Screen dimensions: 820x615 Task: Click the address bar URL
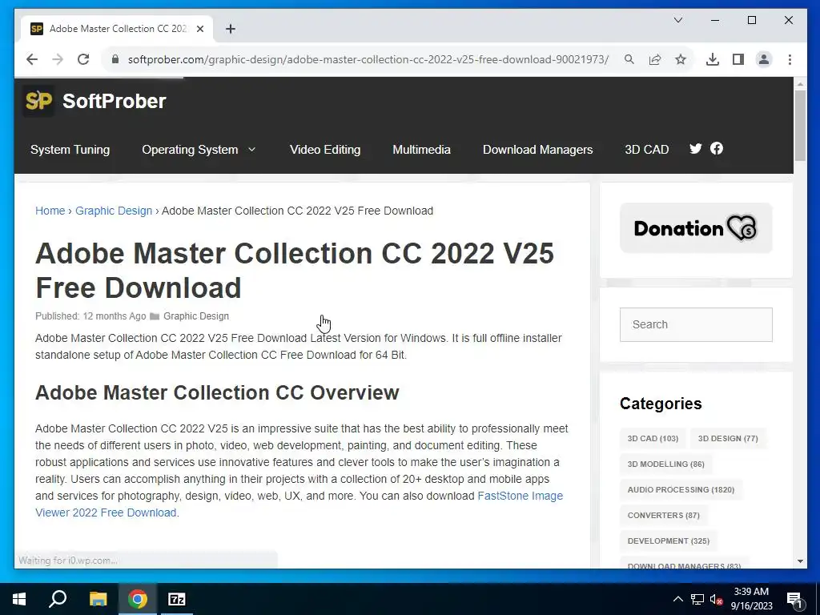pos(368,59)
